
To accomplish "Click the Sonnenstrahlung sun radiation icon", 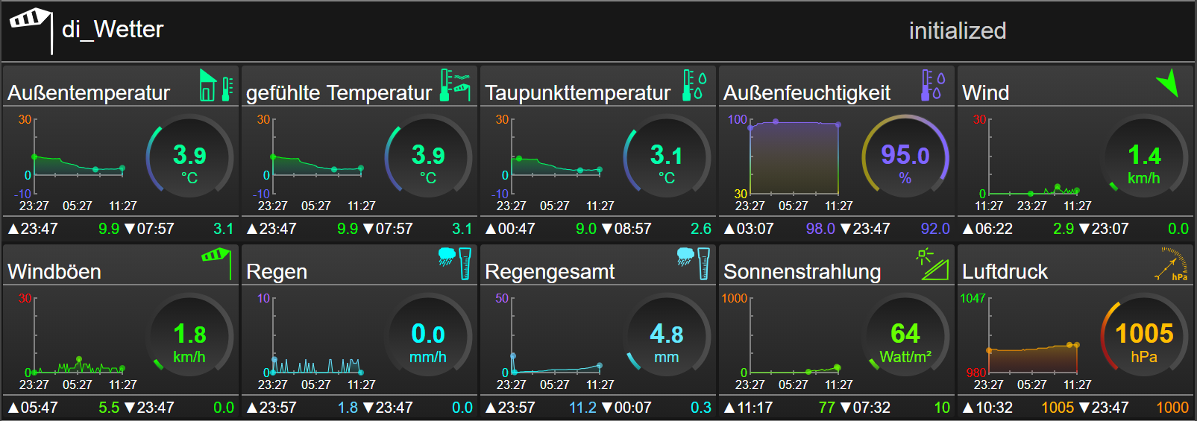I will point(932,264).
